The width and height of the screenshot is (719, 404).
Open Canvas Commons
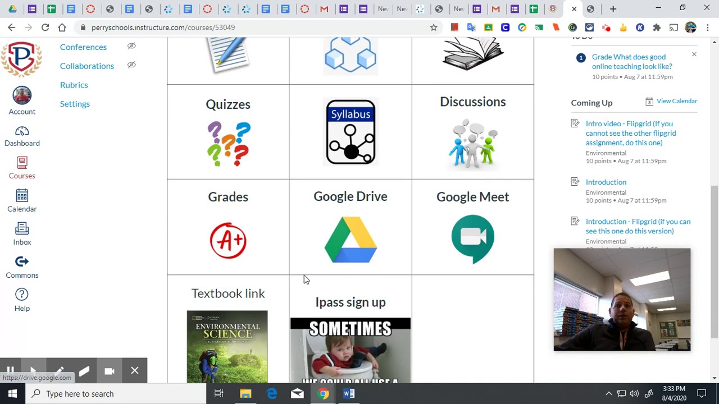(22, 268)
